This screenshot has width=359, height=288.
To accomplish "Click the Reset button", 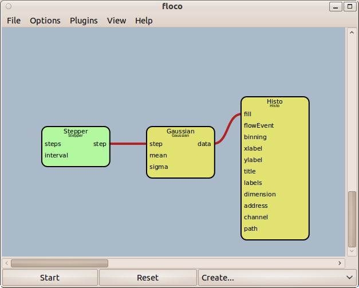I will (148, 278).
